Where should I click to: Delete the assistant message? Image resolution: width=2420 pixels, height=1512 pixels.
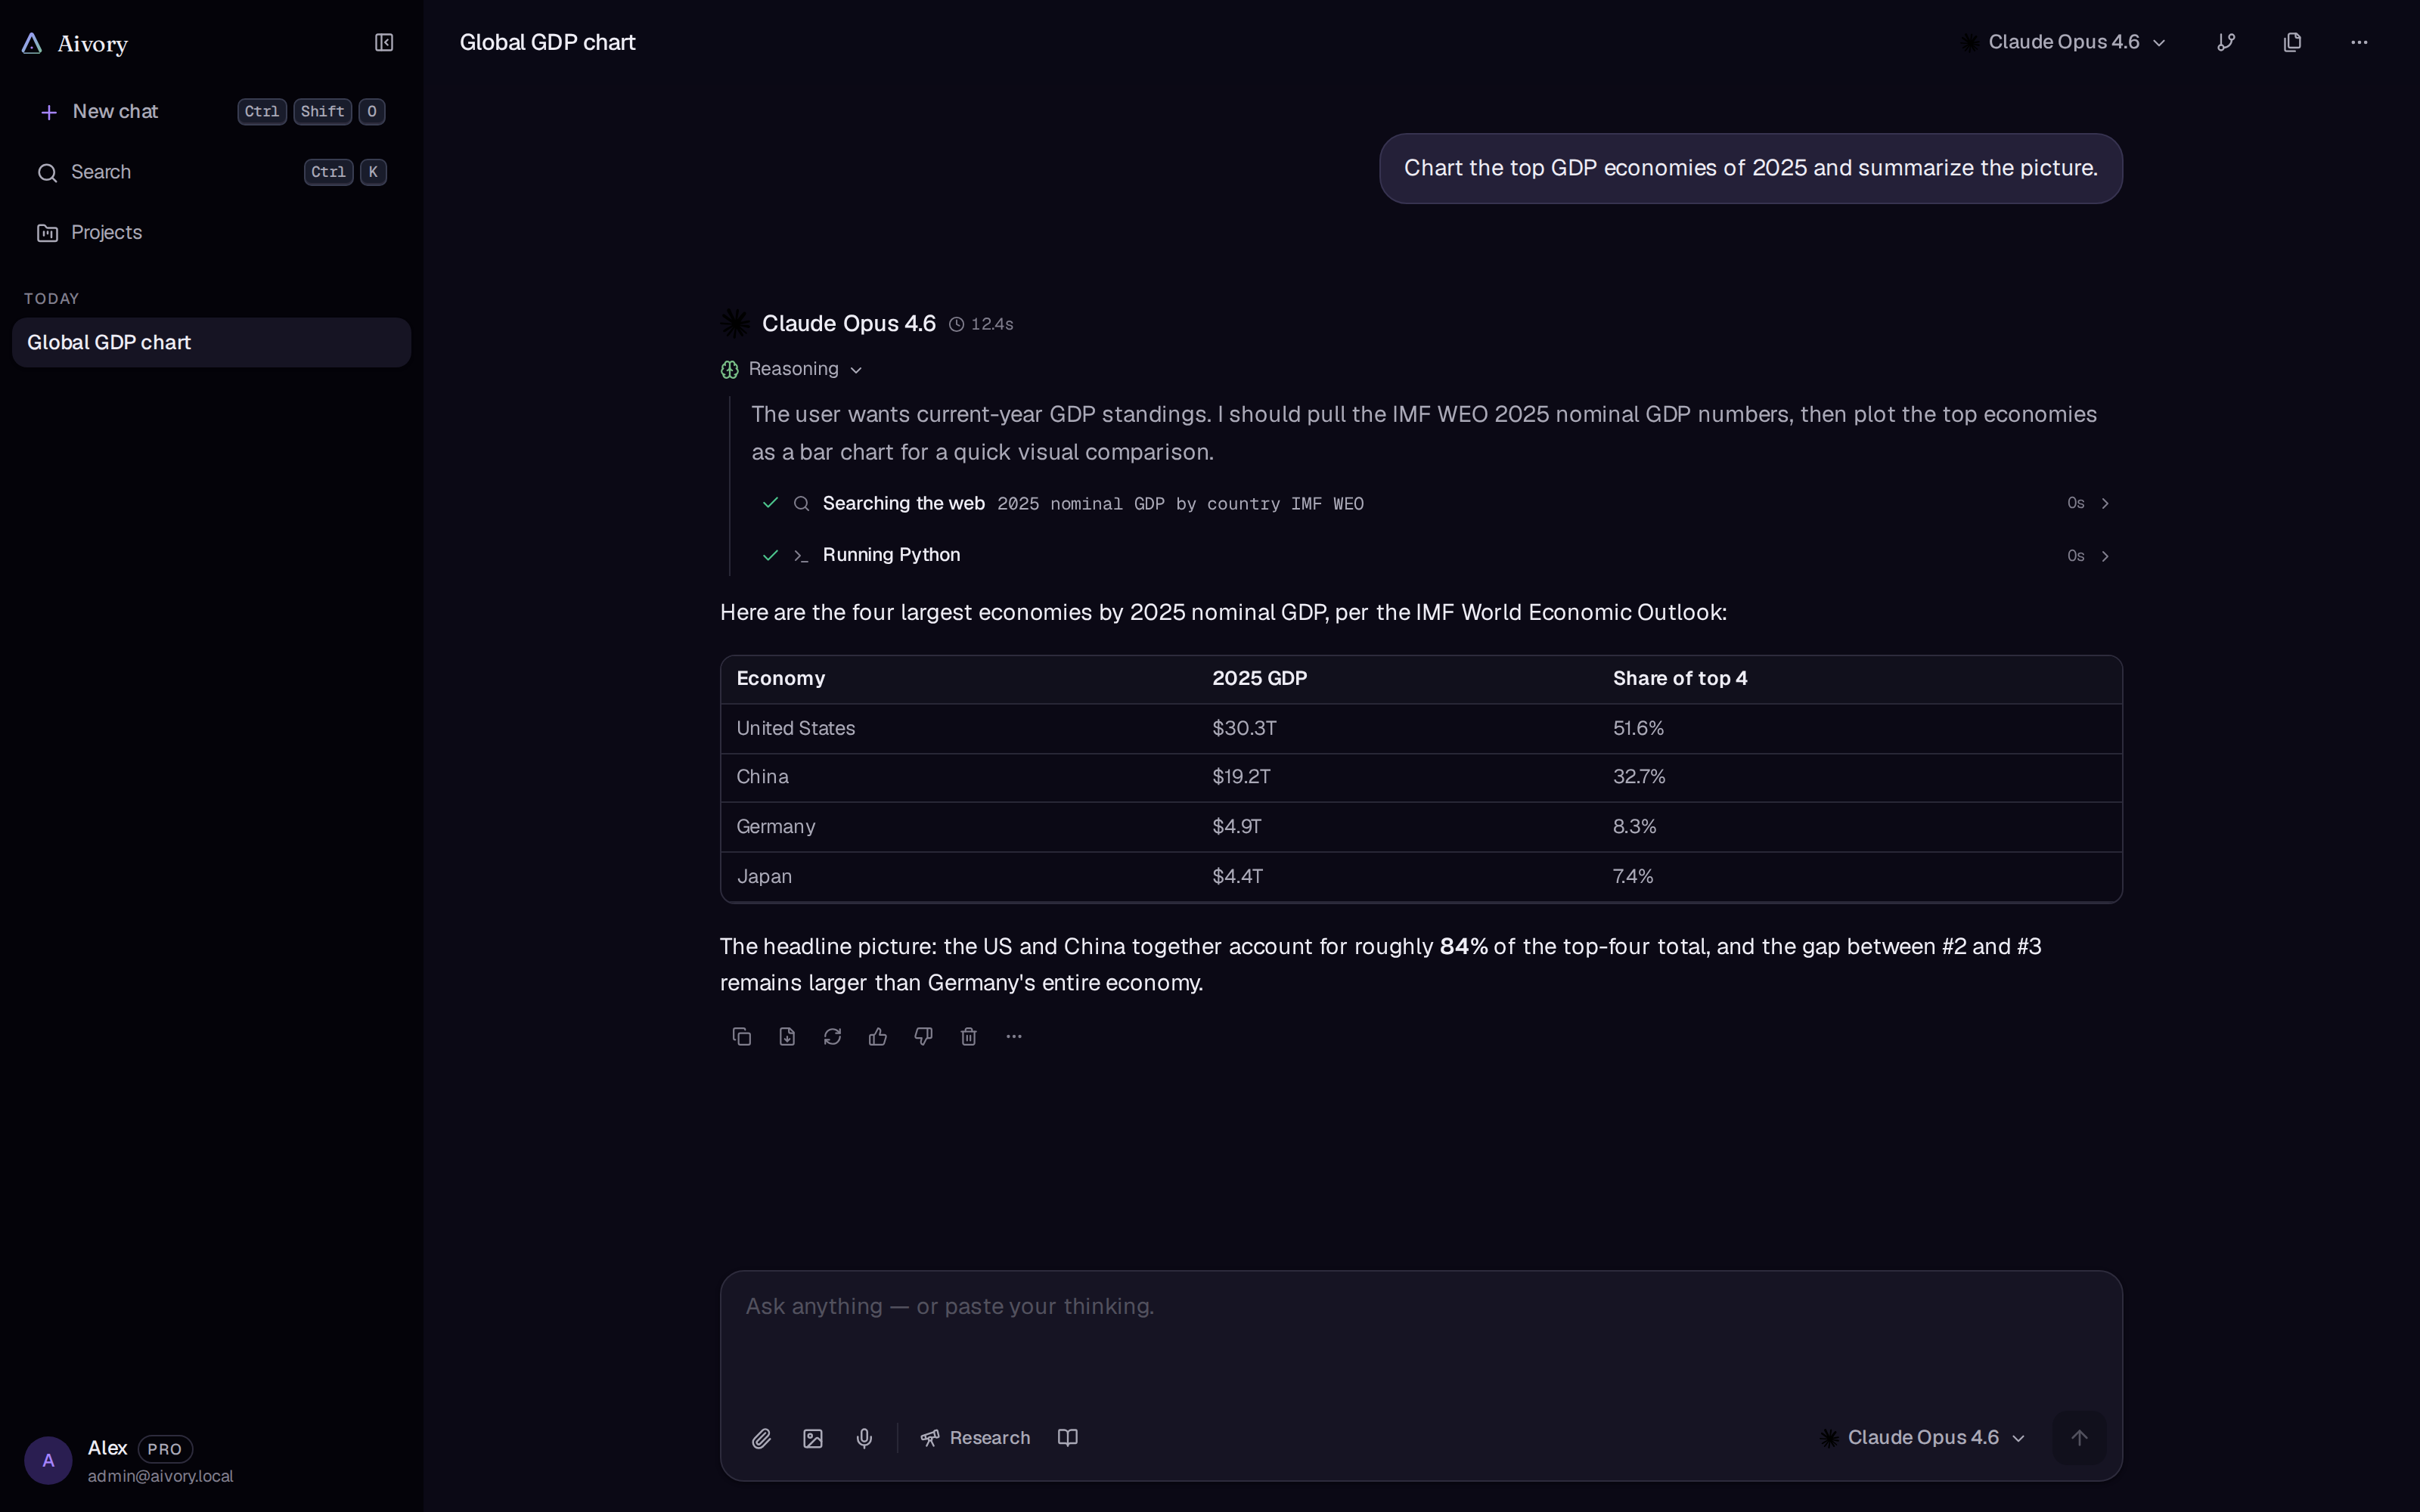pos(968,1036)
